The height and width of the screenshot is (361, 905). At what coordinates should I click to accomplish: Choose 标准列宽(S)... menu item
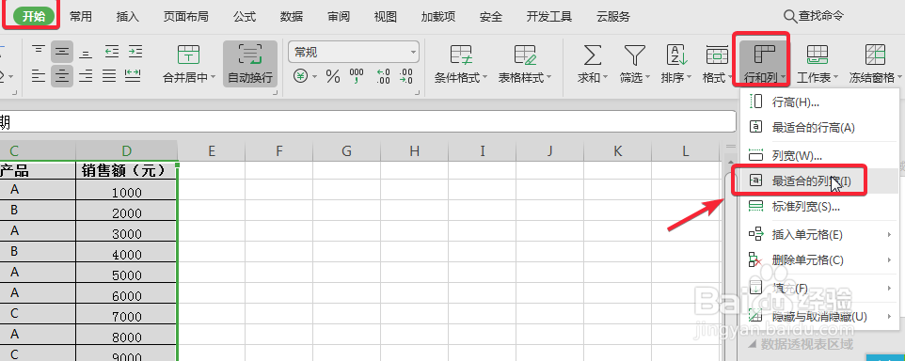tap(819, 207)
